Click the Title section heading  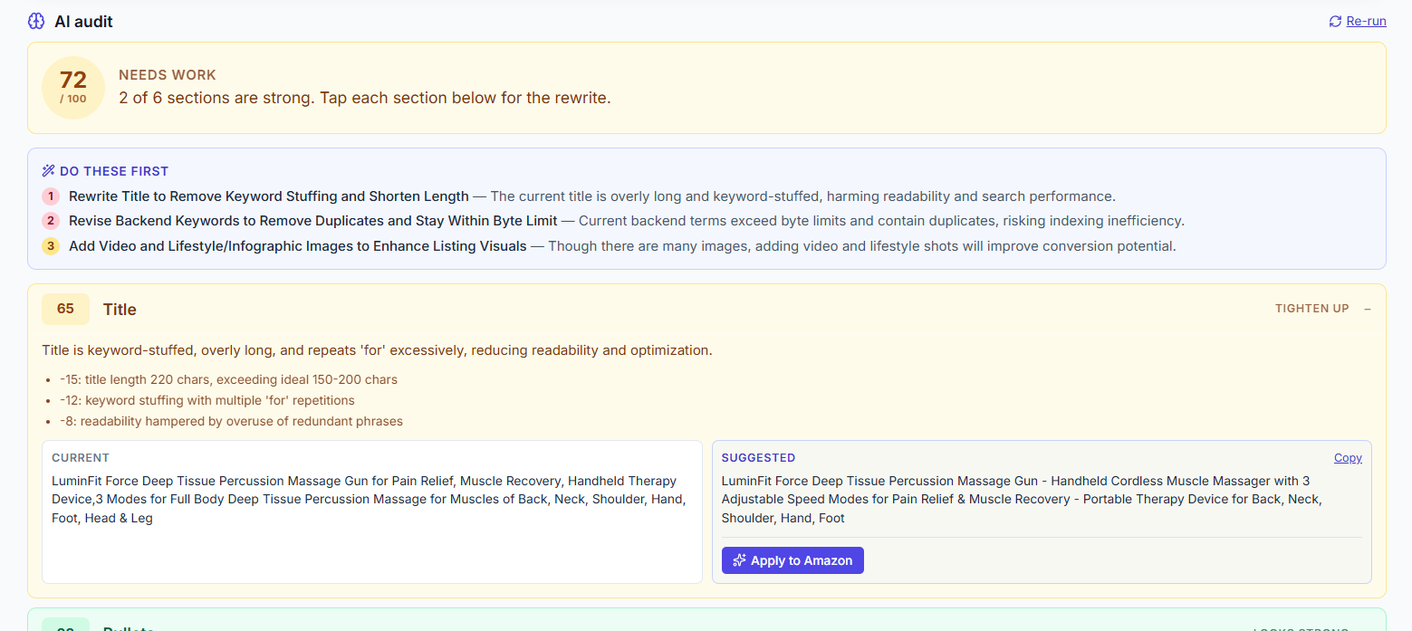coord(120,310)
